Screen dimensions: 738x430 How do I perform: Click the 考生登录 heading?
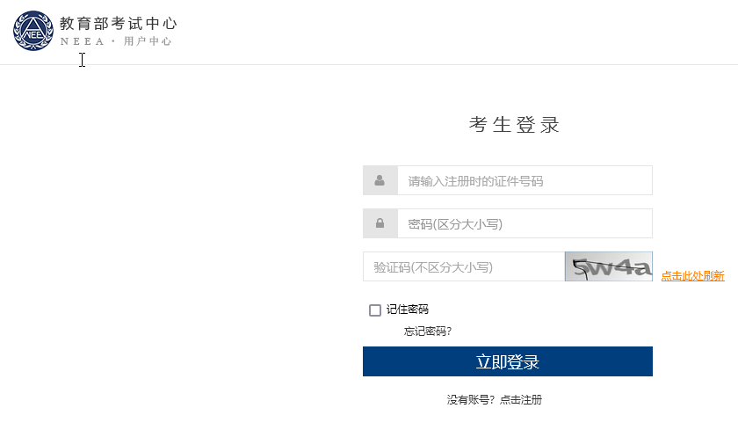click(514, 125)
